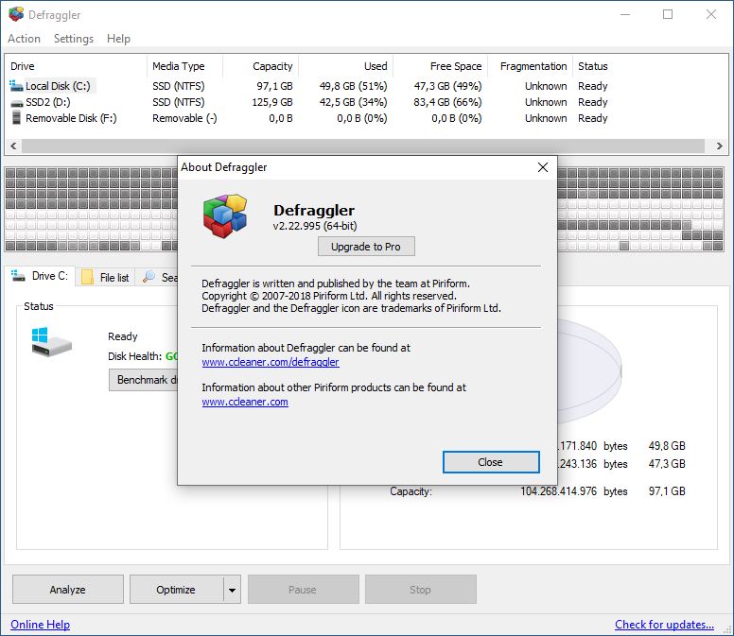This screenshot has width=734, height=636.
Task: Click the File list folder icon
Action: point(87,277)
